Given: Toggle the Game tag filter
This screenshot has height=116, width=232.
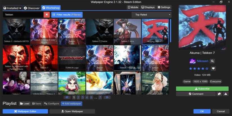Looking at the screenshot, I should click(x=187, y=81).
